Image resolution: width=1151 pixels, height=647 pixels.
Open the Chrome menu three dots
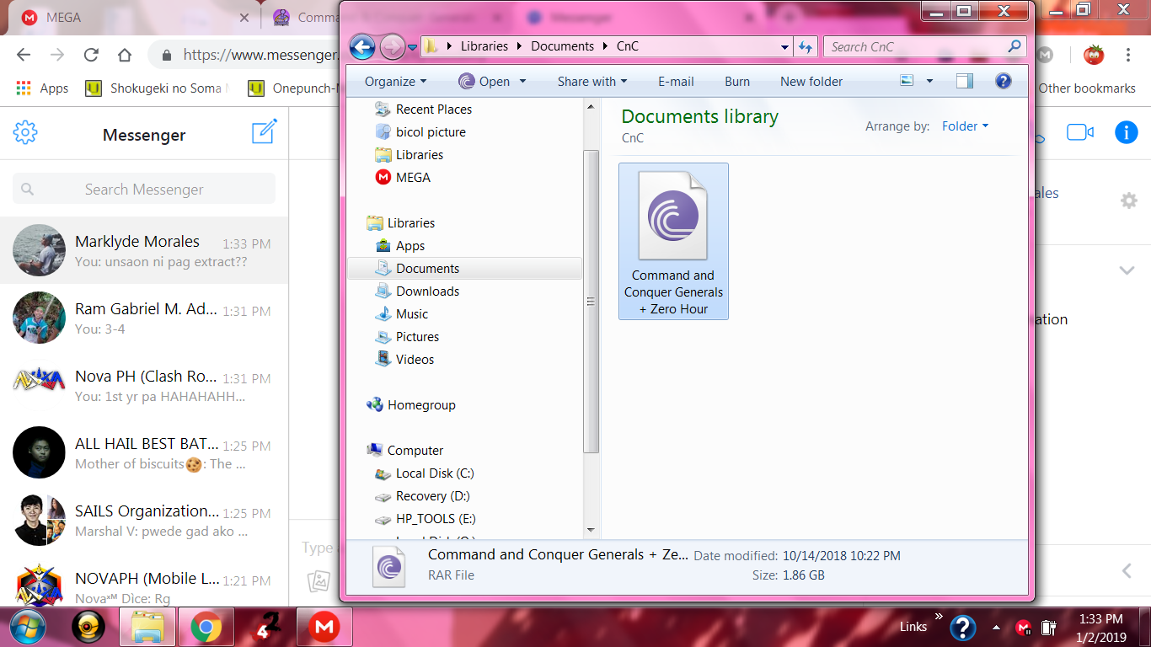click(x=1127, y=55)
